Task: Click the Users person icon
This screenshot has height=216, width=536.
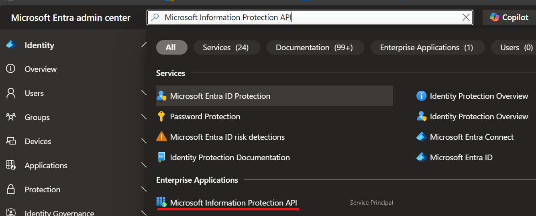Action: coord(10,93)
